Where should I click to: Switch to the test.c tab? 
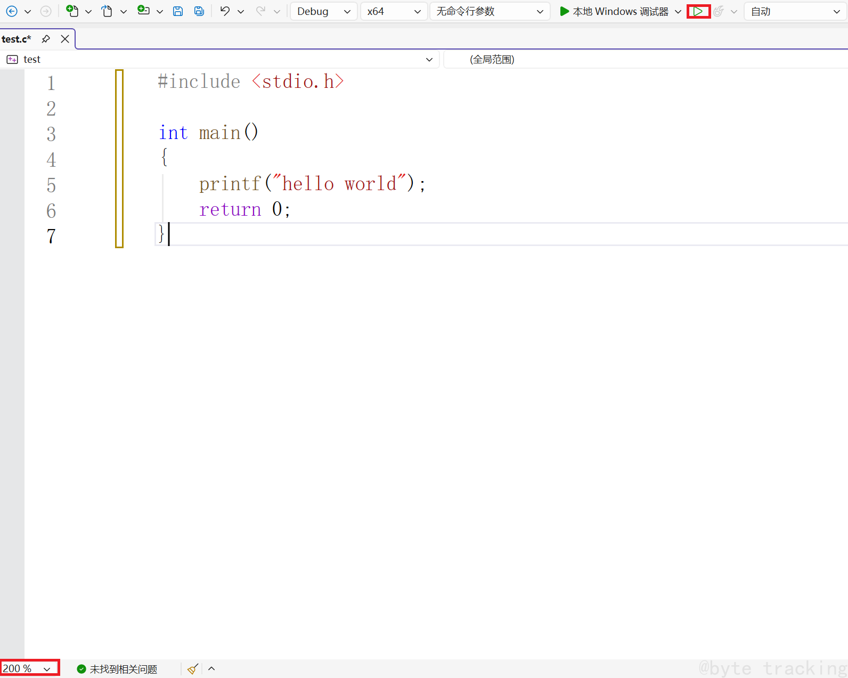[17, 39]
